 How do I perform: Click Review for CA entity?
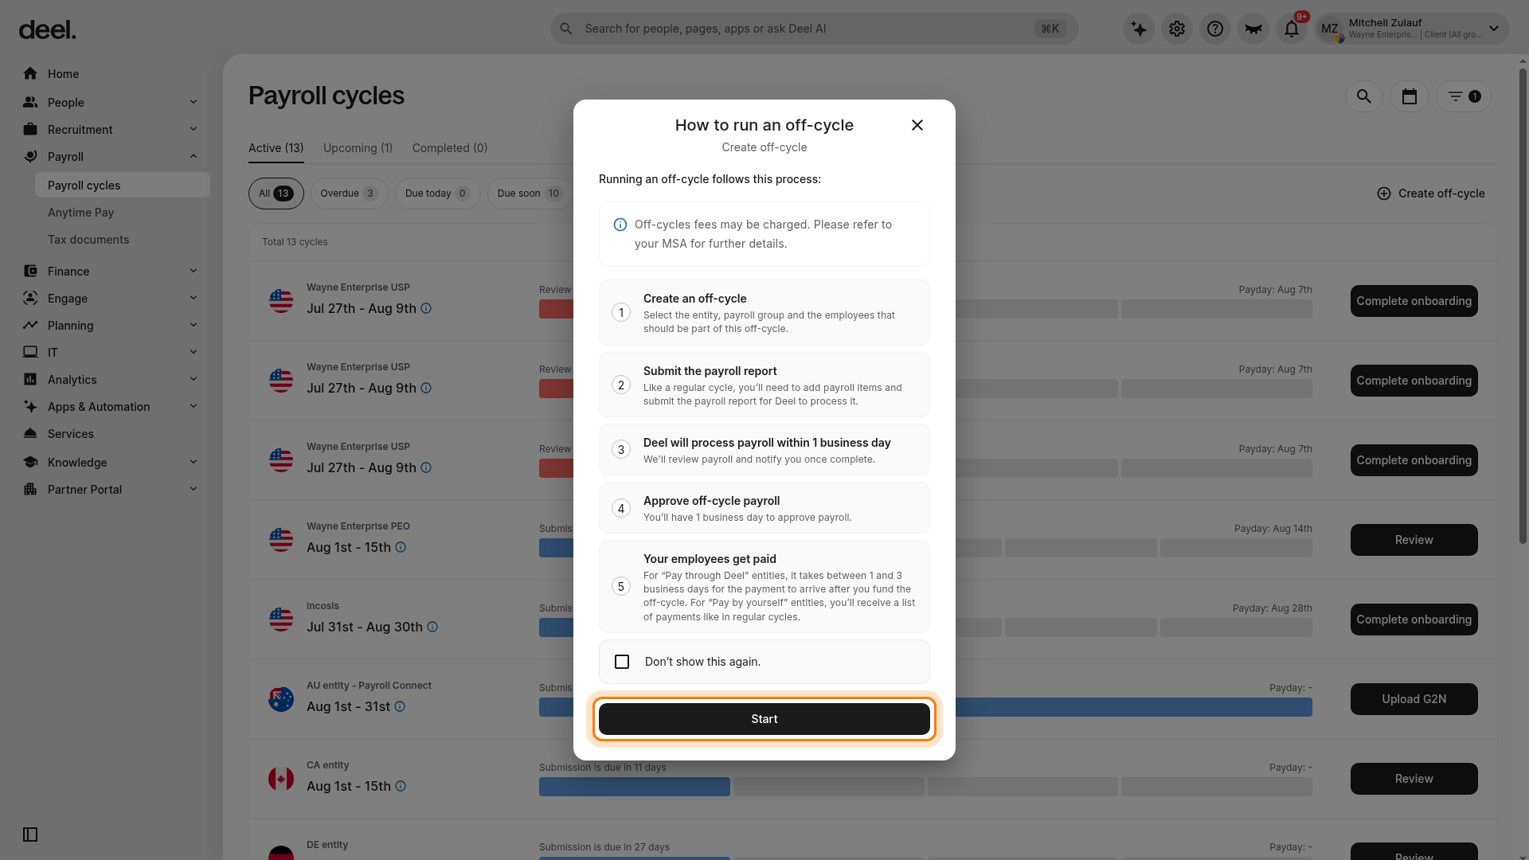click(1414, 779)
